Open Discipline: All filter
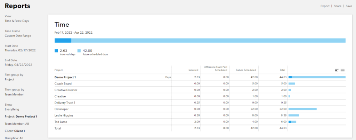 point(14,138)
